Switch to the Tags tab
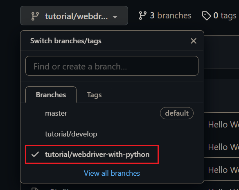Image resolution: width=239 pixels, height=190 pixels. pos(94,95)
